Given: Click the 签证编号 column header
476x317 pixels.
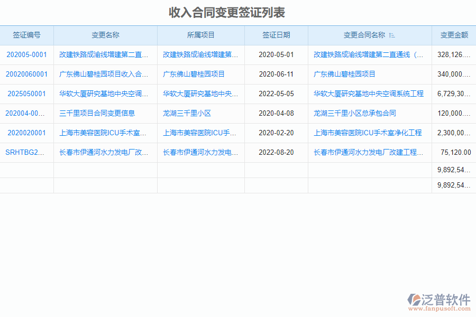Looking at the screenshot, I should [x=27, y=35].
